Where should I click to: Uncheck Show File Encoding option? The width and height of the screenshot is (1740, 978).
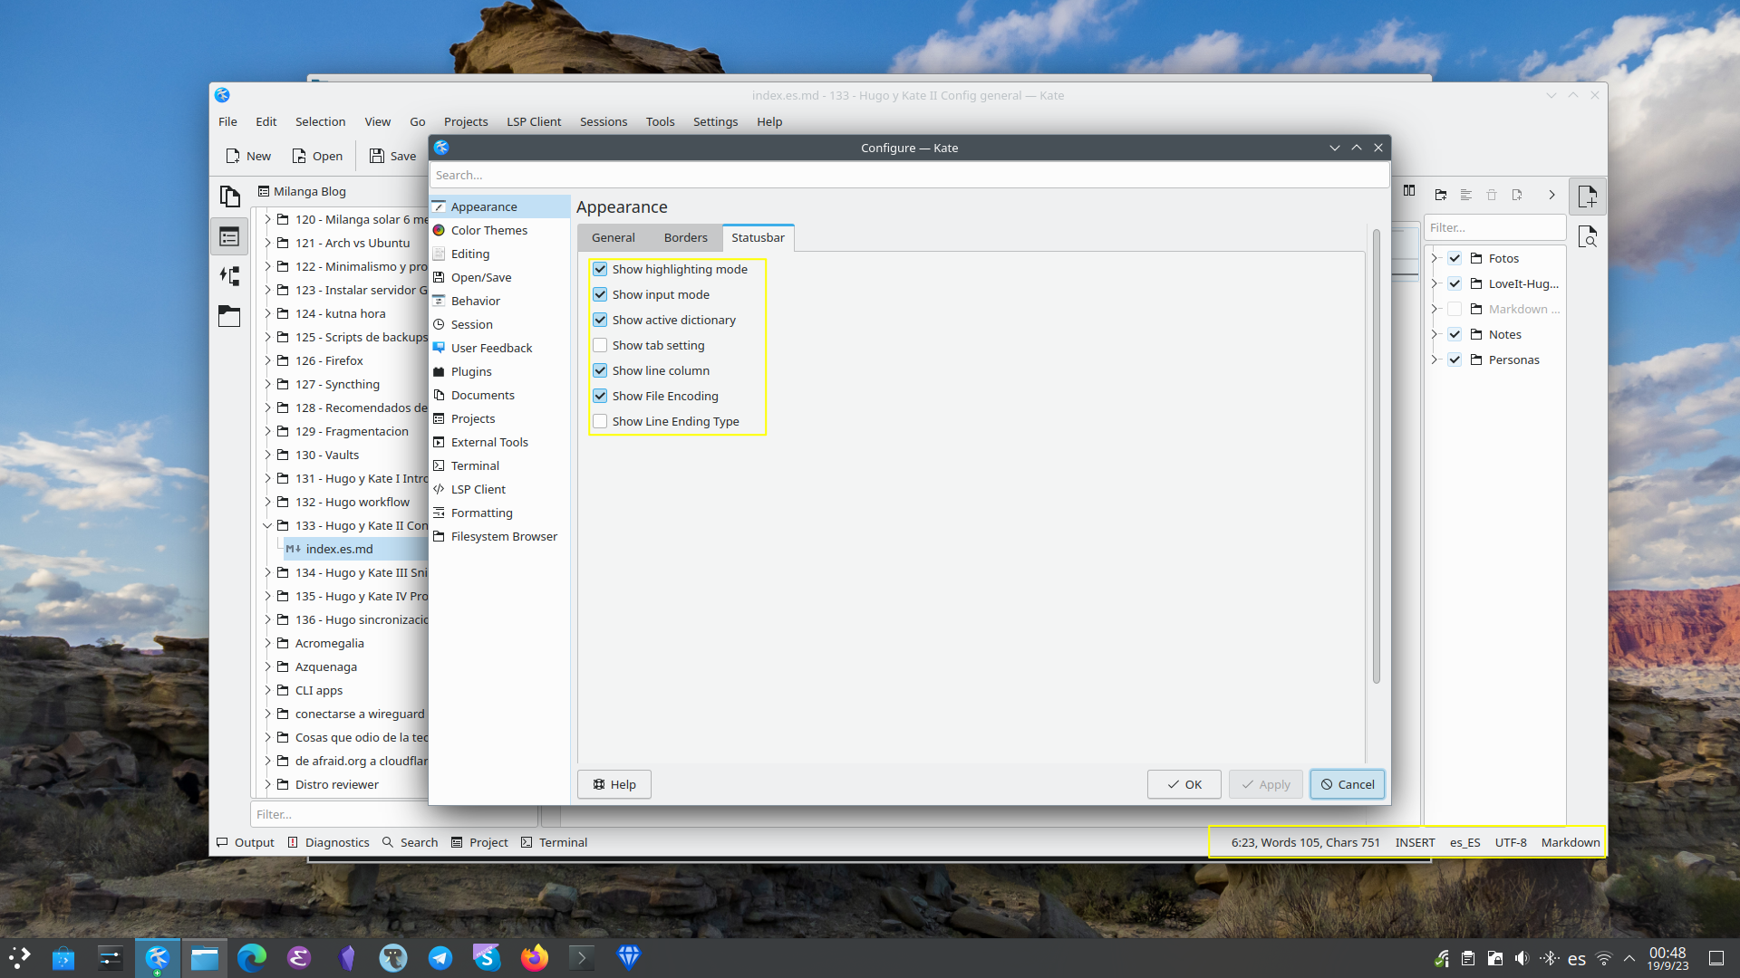(x=600, y=396)
